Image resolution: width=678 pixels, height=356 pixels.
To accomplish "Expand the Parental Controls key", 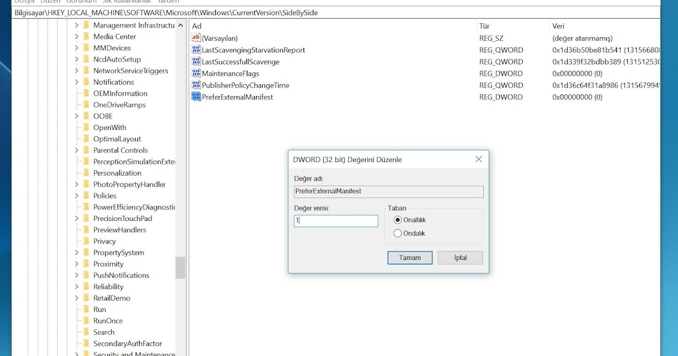I will [77, 150].
